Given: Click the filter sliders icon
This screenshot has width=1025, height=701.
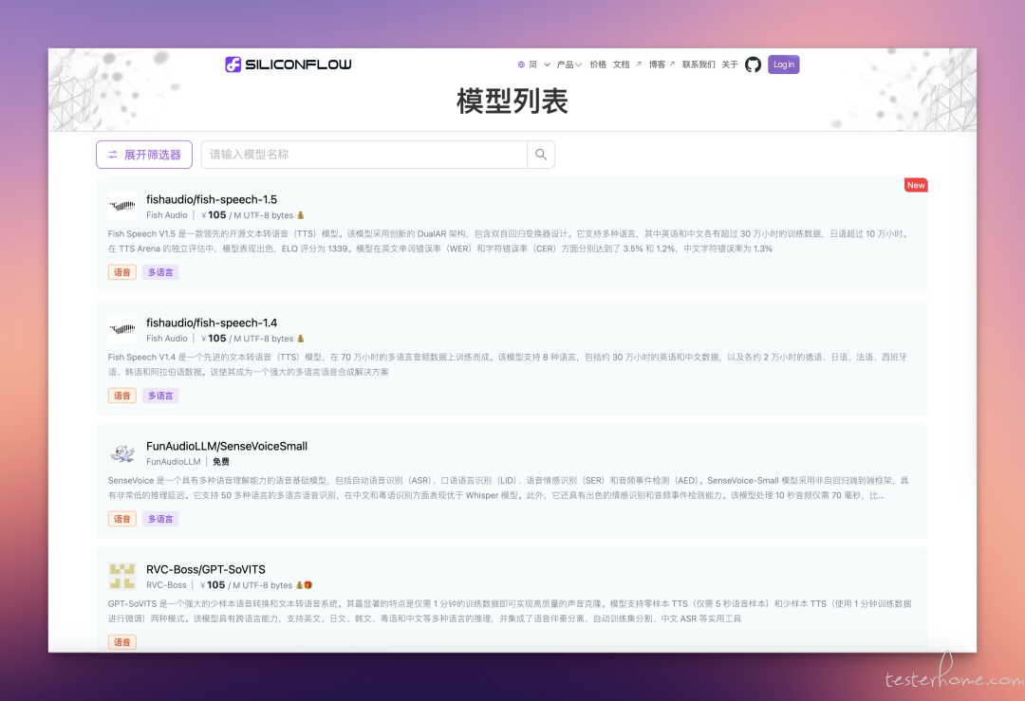Looking at the screenshot, I should [x=113, y=155].
